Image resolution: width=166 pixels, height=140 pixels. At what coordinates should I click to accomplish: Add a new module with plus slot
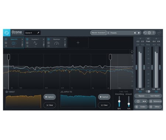point(78,43)
